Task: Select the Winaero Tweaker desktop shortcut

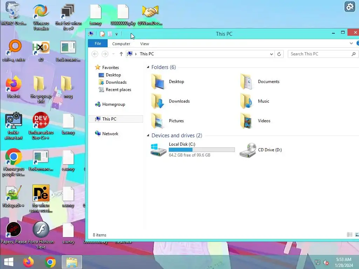Action: pos(41,17)
